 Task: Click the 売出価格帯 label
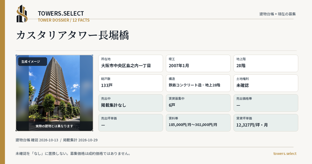[244, 99]
